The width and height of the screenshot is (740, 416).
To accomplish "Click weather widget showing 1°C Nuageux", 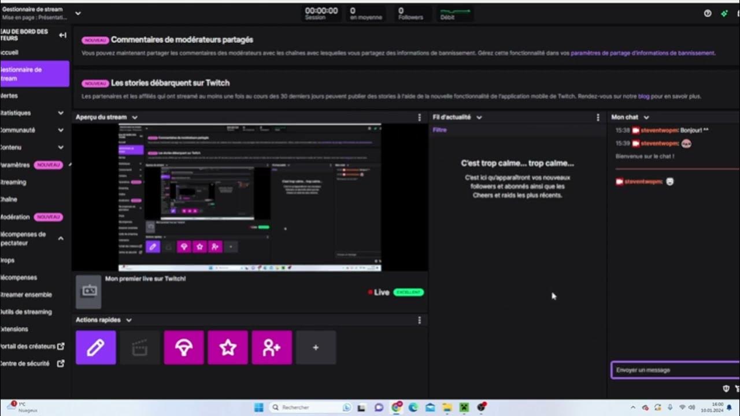I will pyautogui.click(x=23, y=407).
